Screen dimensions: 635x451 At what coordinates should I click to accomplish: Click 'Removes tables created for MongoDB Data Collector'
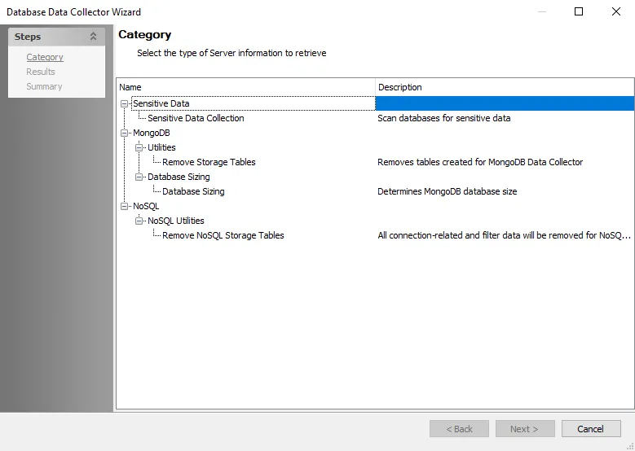pos(480,162)
